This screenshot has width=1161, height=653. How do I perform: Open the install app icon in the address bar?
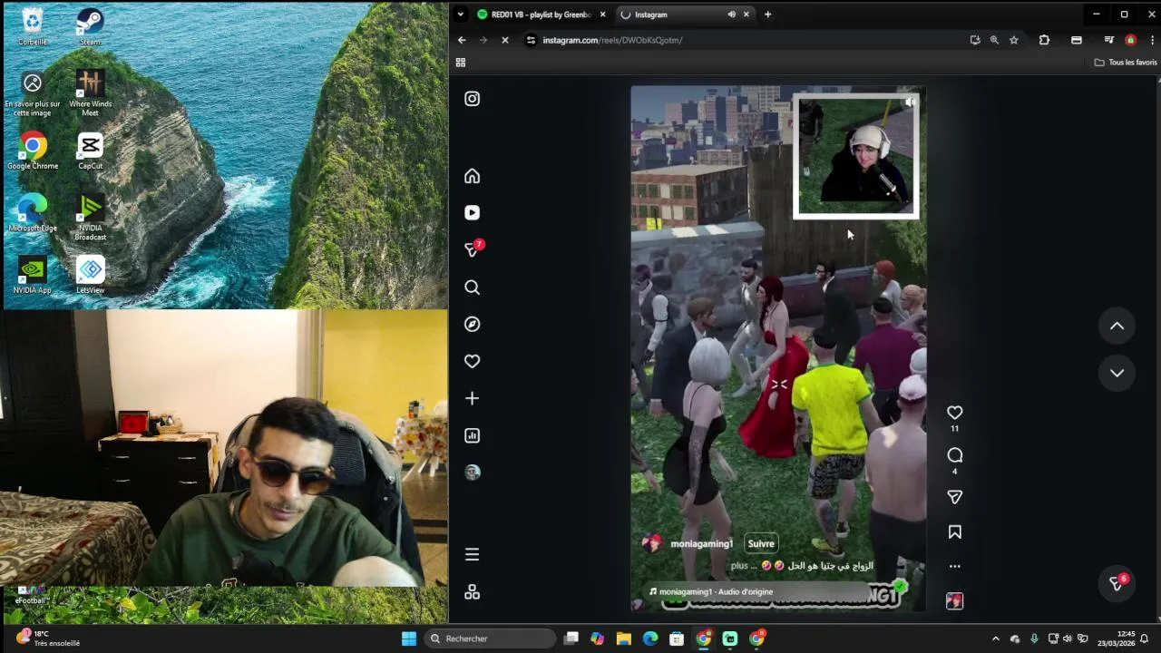pyautogui.click(x=975, y=40)
